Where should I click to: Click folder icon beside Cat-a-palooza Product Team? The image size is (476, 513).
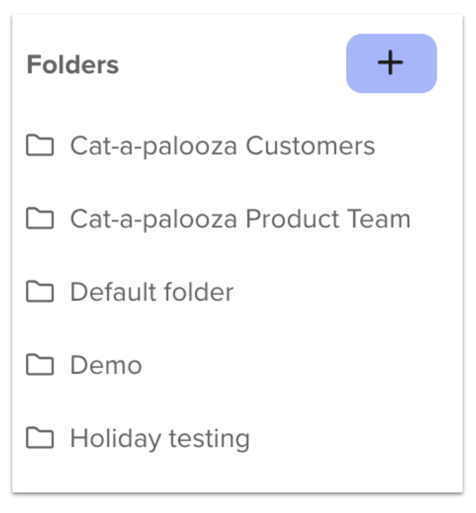click(40, 218)
